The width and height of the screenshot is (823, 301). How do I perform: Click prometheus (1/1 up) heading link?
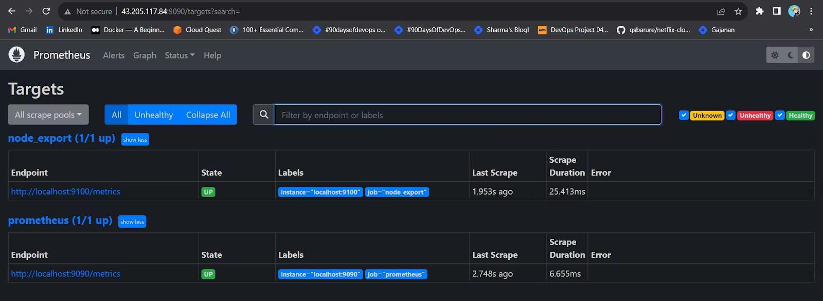click(60, 220)
